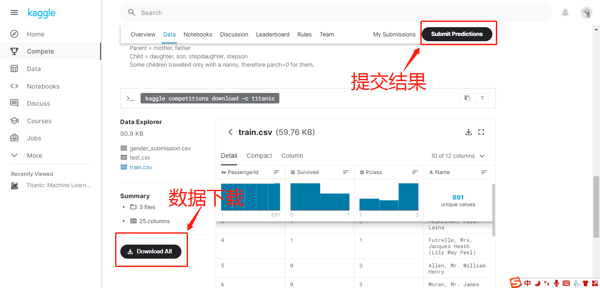Click the Download All button
The width and height of the screenshot is (600, 288).
point(151,251)
